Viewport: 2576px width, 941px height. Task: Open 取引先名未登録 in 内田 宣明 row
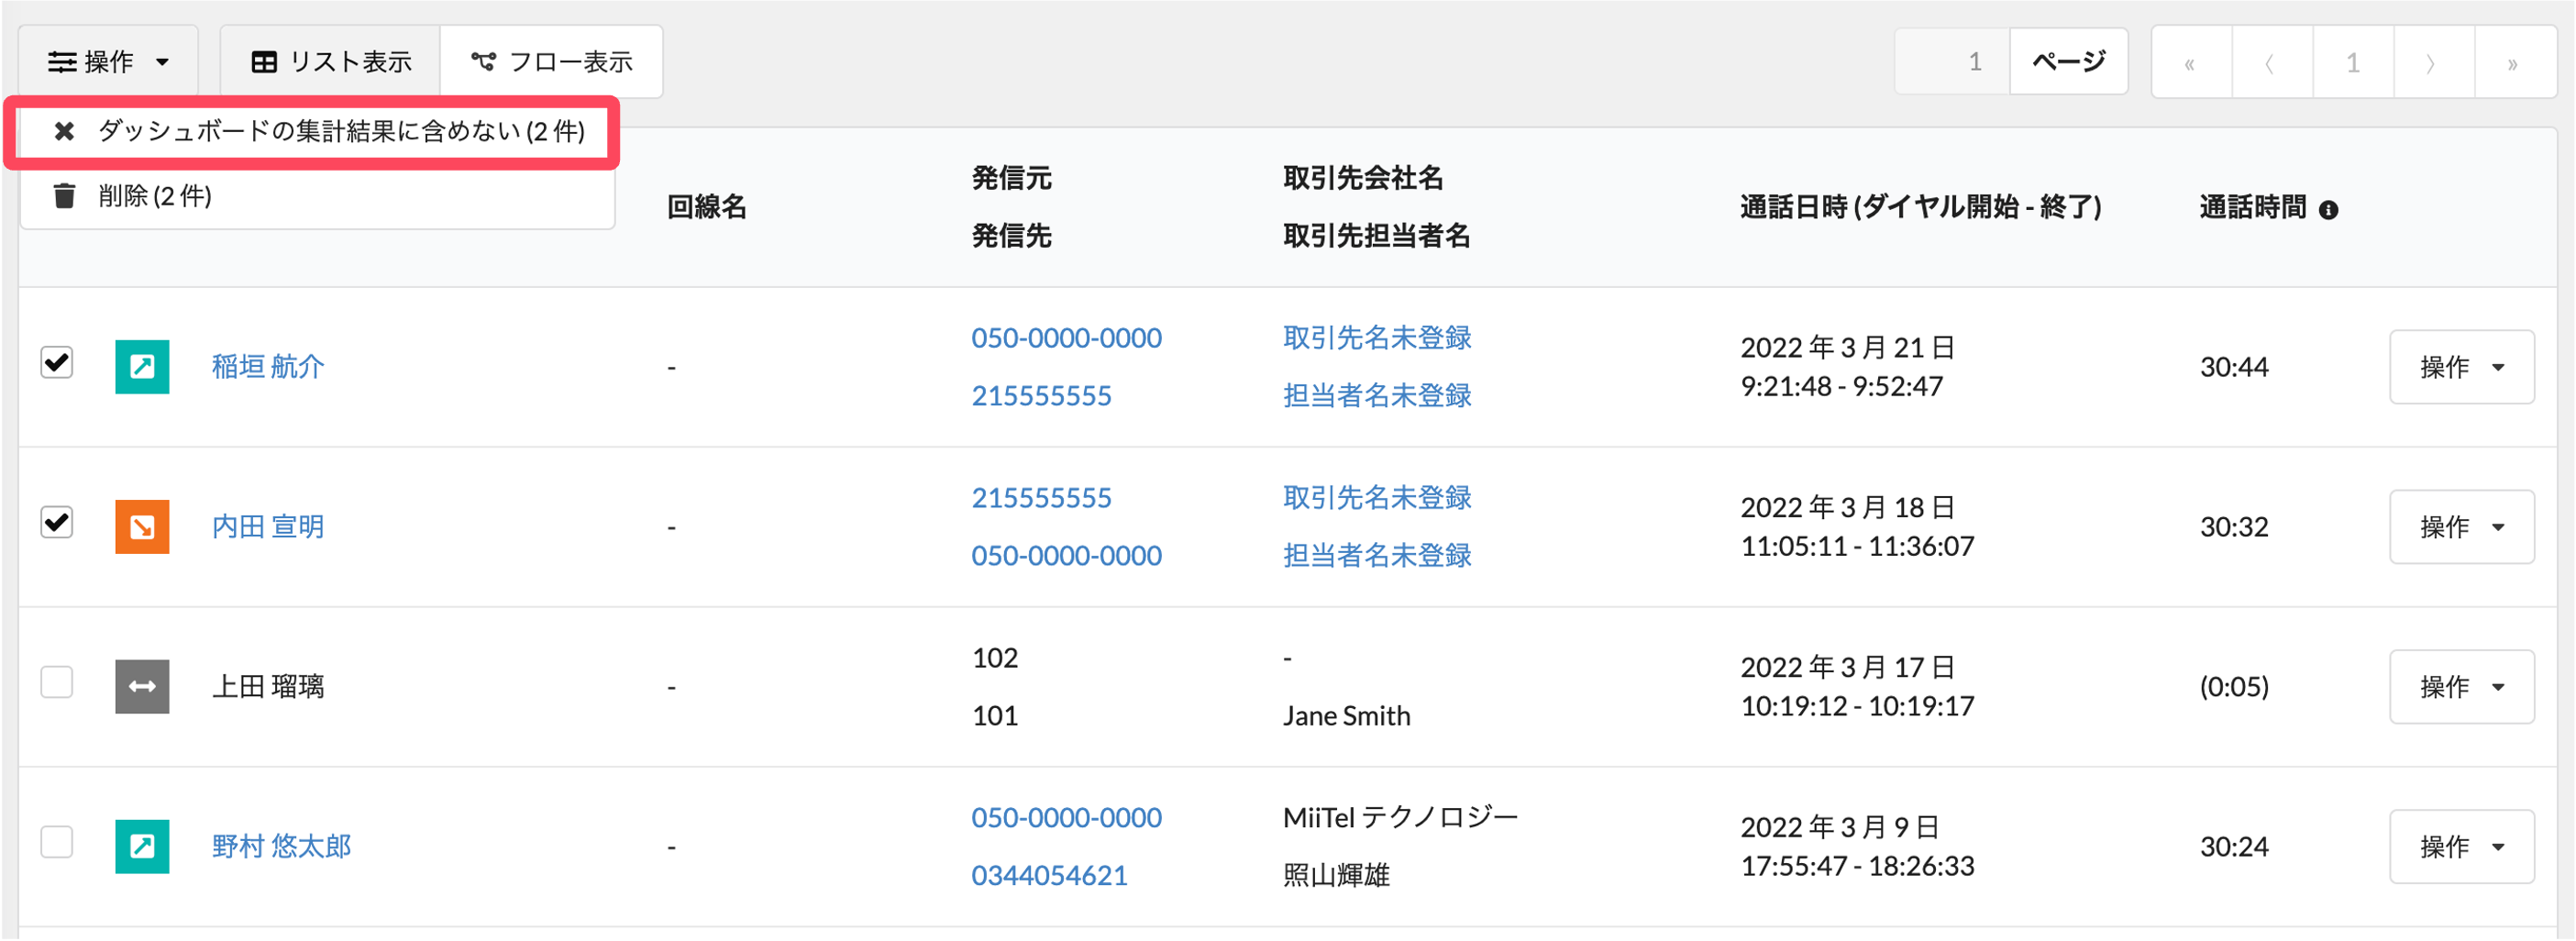coord(1377,498)
